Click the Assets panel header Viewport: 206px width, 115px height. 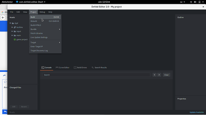12,18
